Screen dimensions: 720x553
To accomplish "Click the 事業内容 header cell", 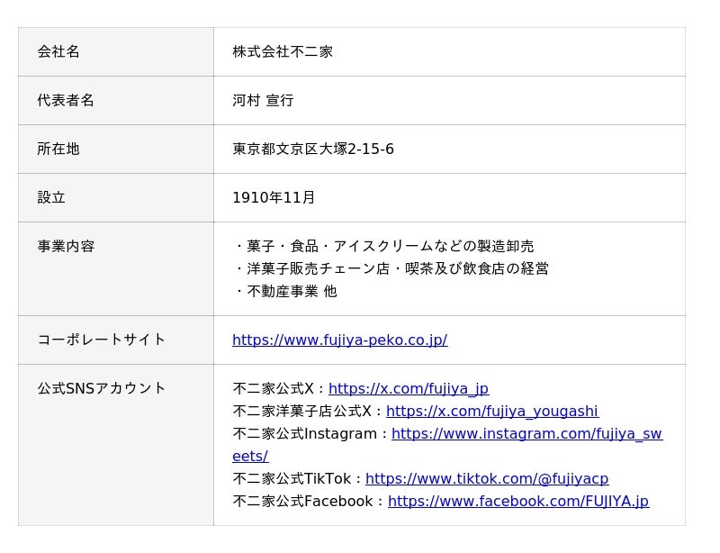I will (x=116, y=269).
